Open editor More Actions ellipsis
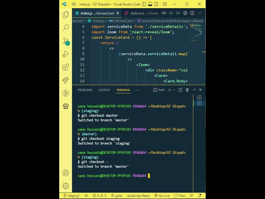The image size is (265, 199). tap(199, 13)
